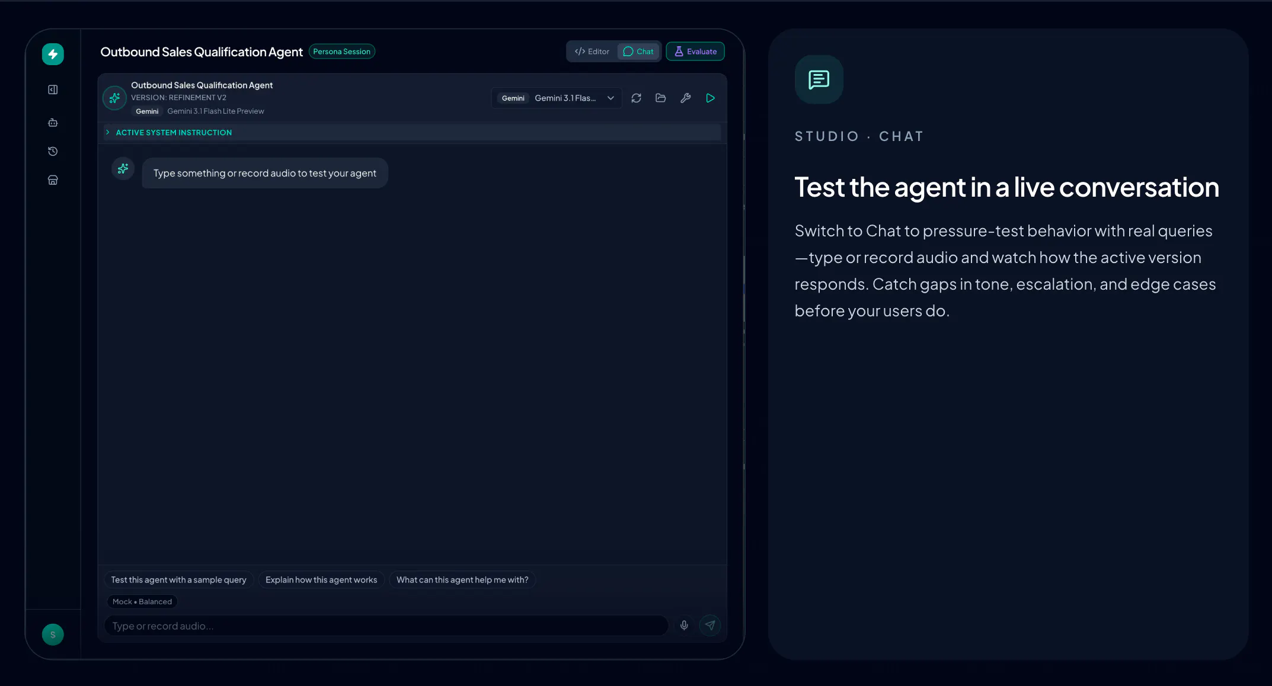Click the agent sparkle avatar in header
The height and width of the screenshot is (686, 1272).
click(114, 98)
